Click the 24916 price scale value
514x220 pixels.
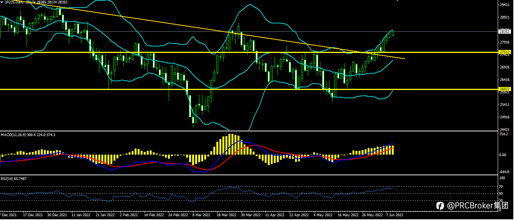coord(504,117)
